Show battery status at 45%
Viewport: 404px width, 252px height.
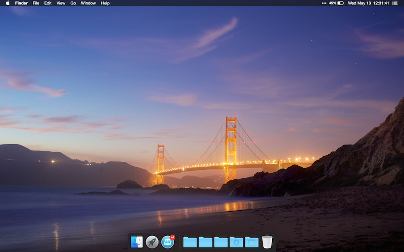pos(337,3)
